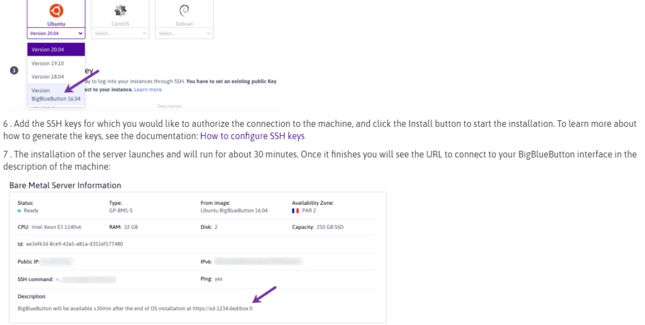The height and width of the screenshot is (325, 645).
Task: Select Version BigBlueButton 16.04 option
Action: [x=56, y=94]
